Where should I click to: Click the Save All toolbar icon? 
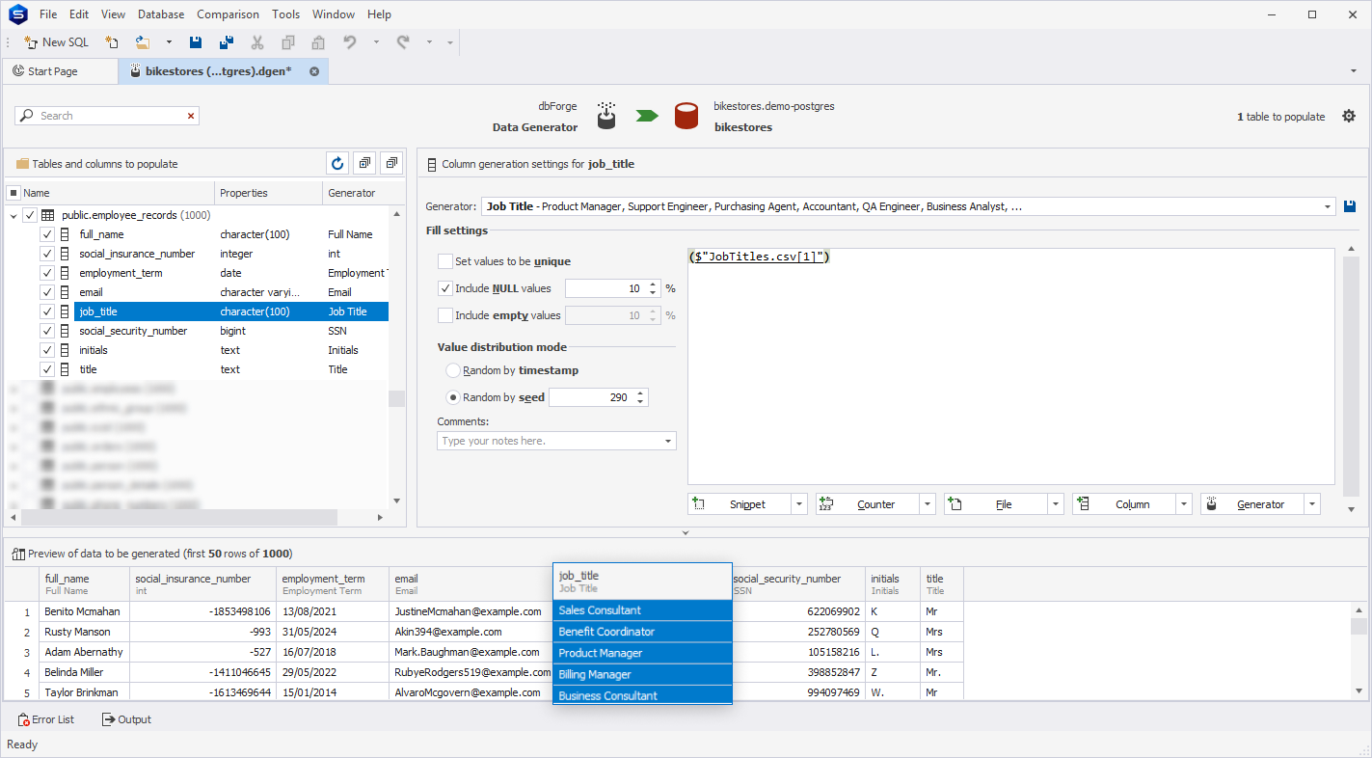[227, 42]
